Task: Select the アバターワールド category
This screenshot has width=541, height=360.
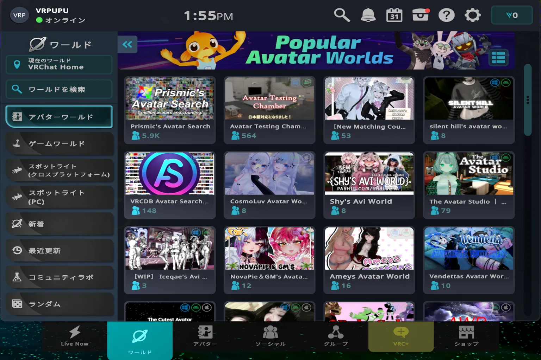Action: pyautogui.click(x=59, y=117)
